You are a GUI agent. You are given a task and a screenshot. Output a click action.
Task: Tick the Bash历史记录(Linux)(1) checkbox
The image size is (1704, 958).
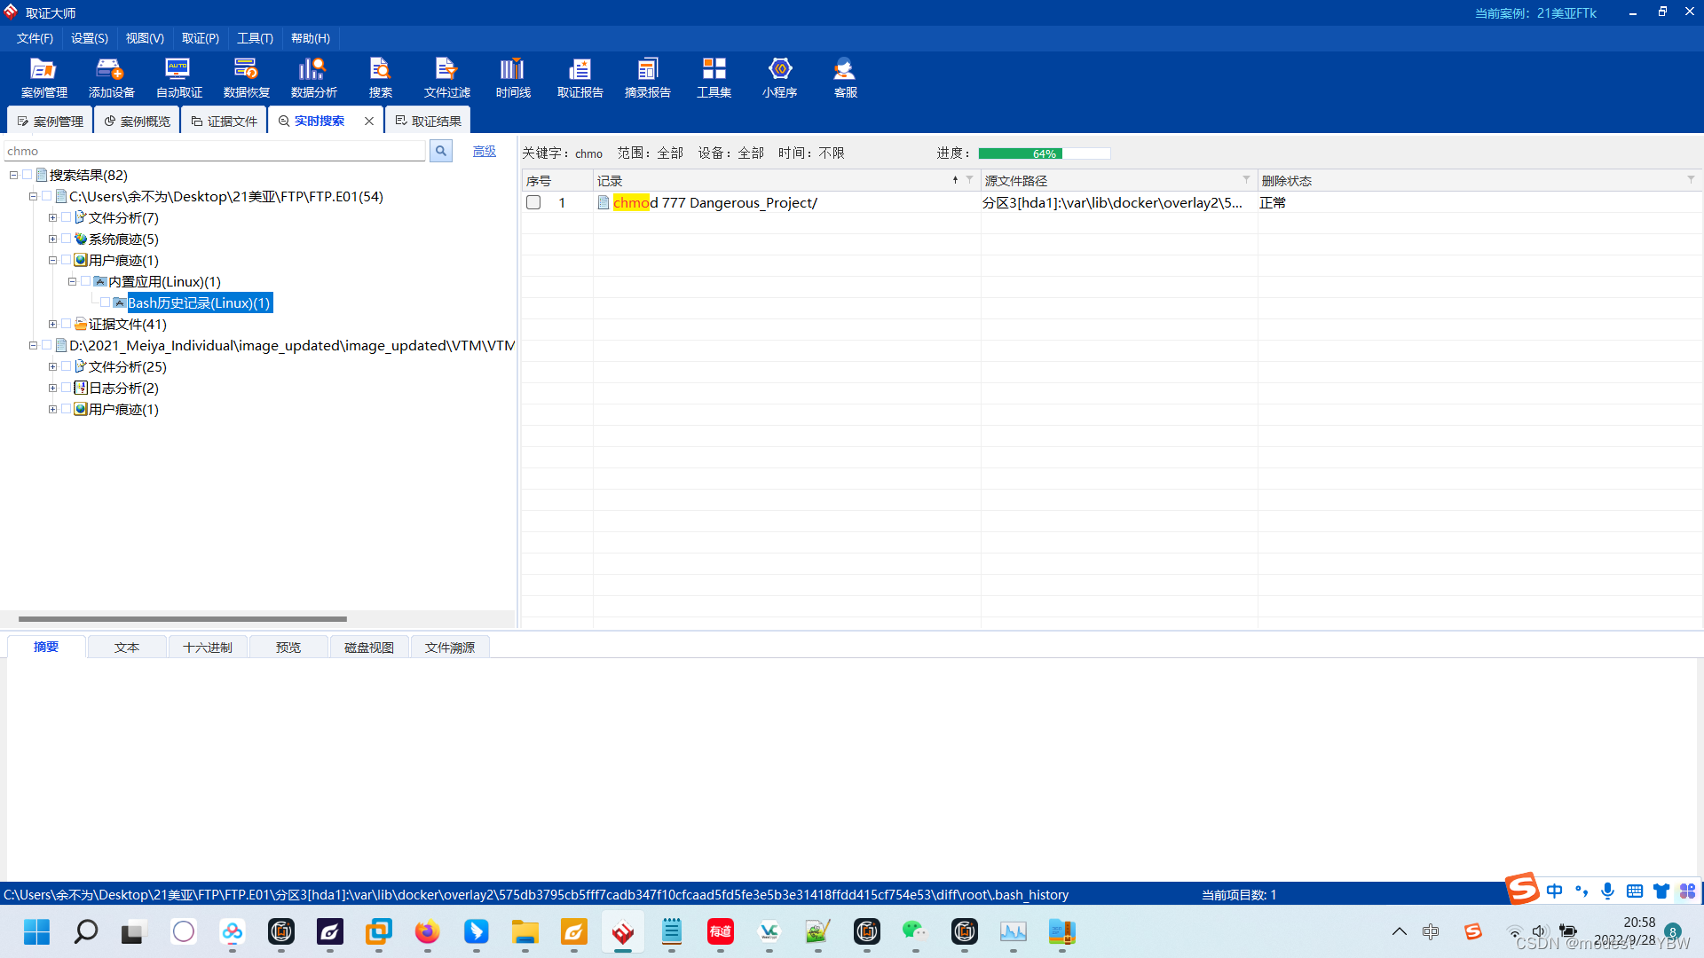(106, 302)
